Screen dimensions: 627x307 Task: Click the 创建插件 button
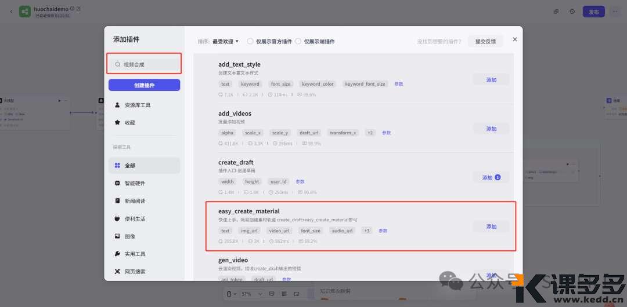click(144, 85)
